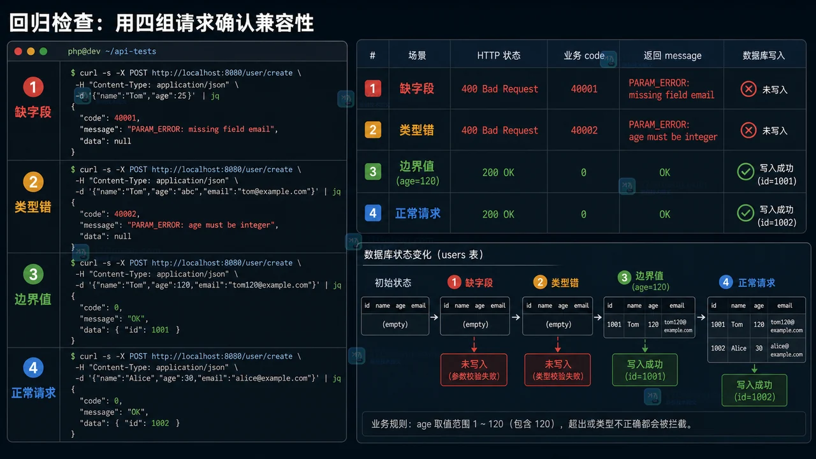The image size is (816, 459).
Task: Click slide title "回归检查：用四组请求确认兼容性"
Action: tap(161, 23)
